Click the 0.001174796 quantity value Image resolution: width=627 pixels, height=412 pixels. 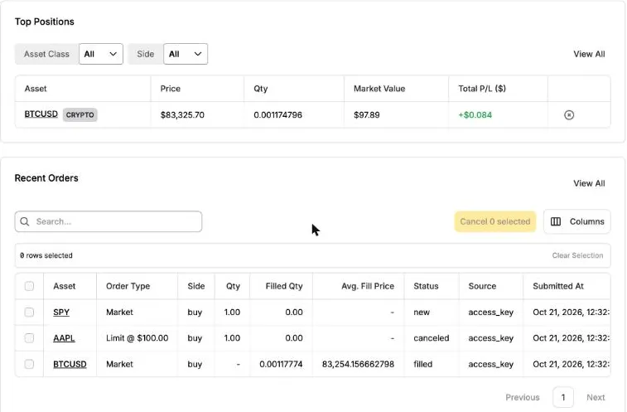click(x=278, y=115)
